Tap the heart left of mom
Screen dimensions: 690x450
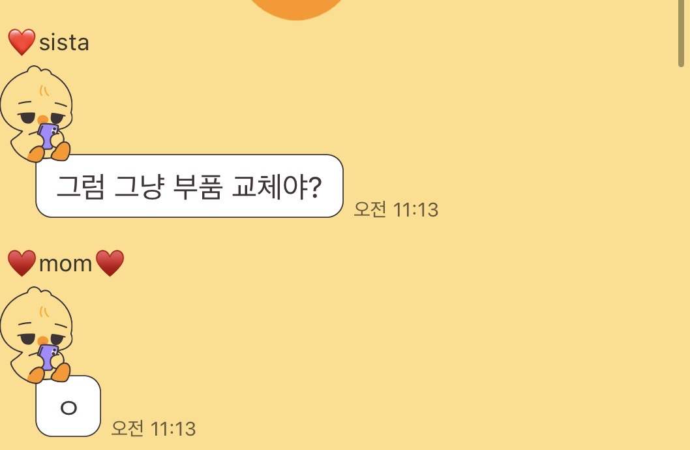22,263
